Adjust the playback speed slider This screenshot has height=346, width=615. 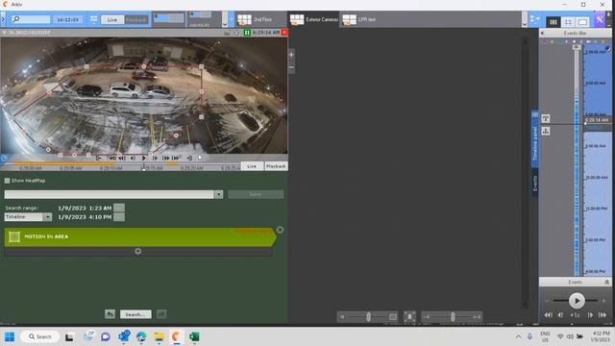click(x=577, y=301)
